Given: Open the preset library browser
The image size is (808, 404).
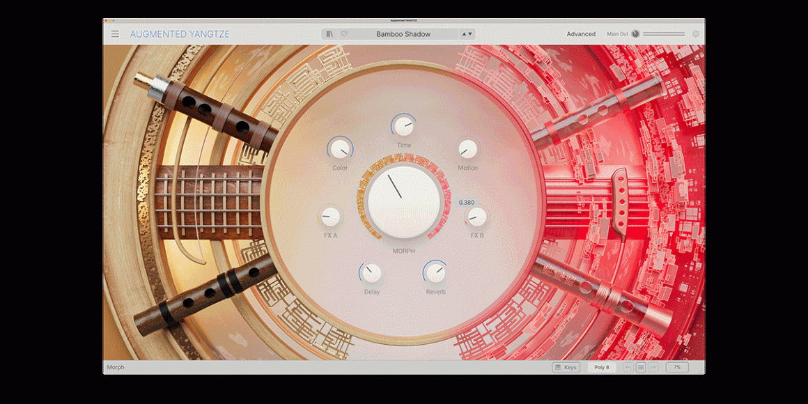Looking at the screenshot, I should point(329,34).
